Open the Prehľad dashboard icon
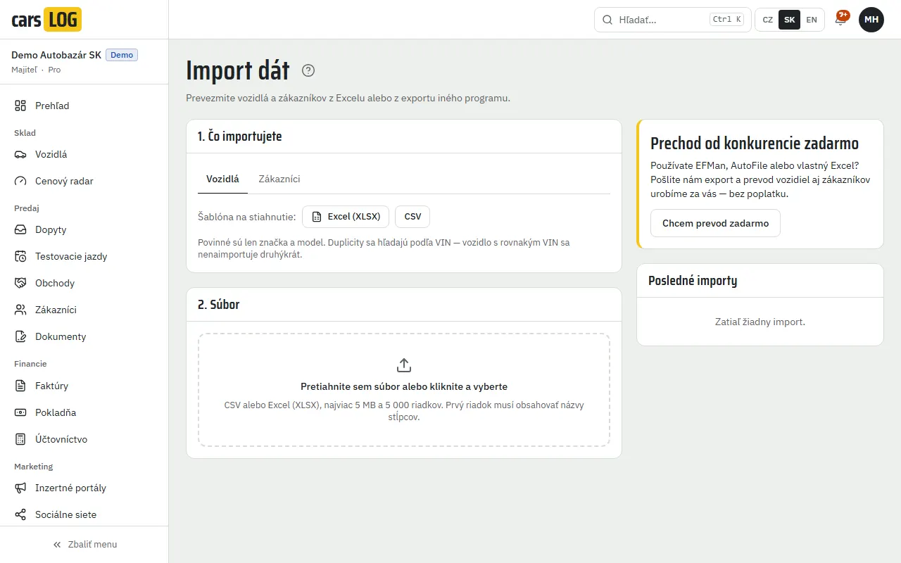 coord(20,106)
